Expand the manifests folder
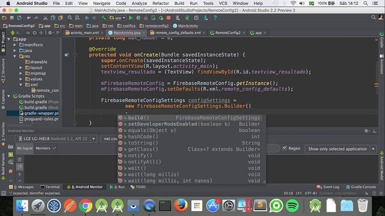Viewport: 385px width, 216px height. (x=15, y=45)
